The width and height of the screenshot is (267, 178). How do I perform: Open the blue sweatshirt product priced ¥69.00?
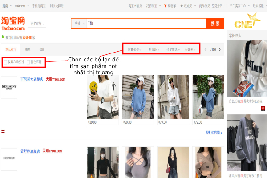tap(138, 97)
